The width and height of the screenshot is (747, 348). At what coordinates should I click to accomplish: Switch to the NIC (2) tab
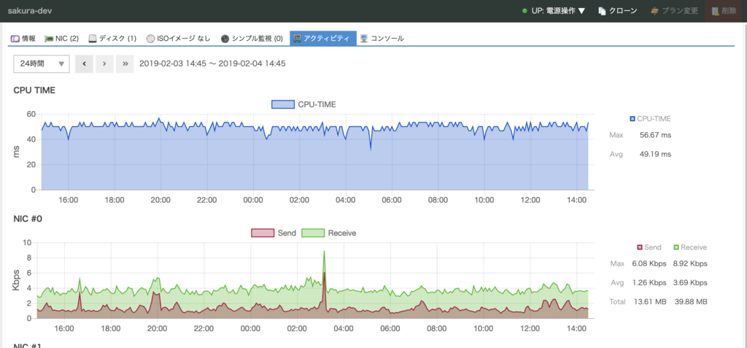[61, 39]
